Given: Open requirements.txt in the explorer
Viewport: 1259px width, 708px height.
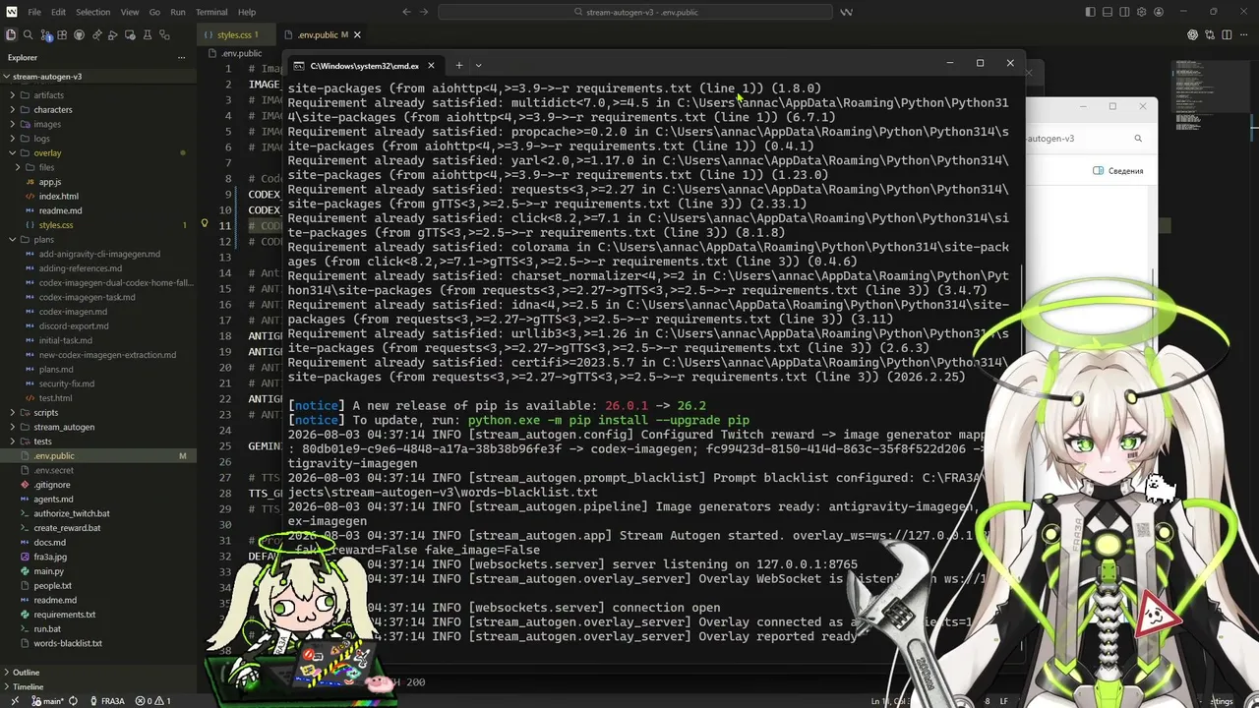Looking at the screenshot, I should click(x=98, y=615).
